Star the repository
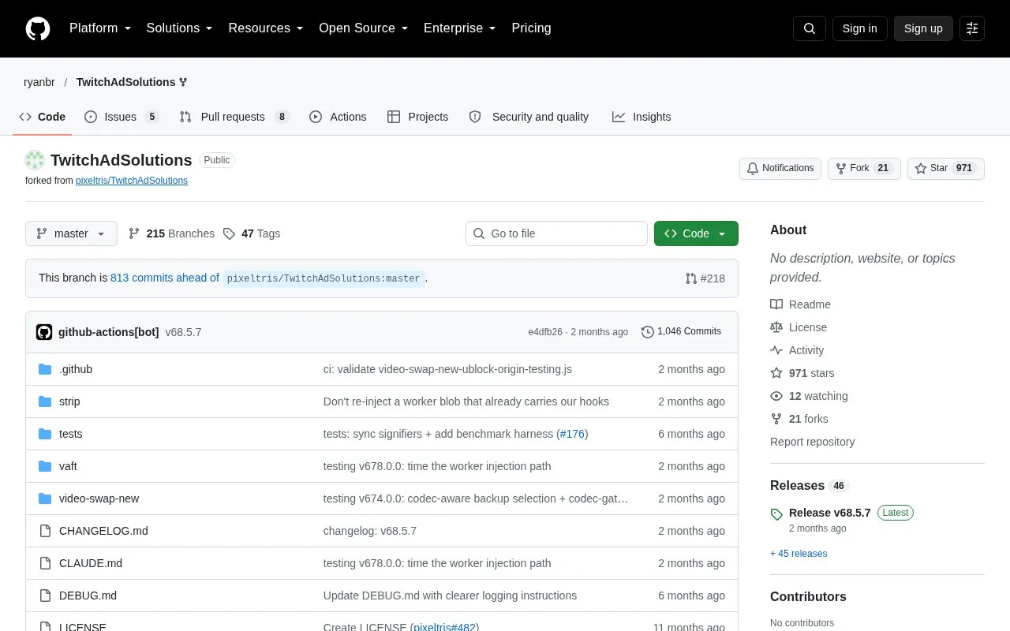 coord(945,168)
